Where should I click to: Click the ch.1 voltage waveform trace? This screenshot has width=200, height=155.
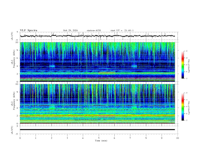click(97, 36)
